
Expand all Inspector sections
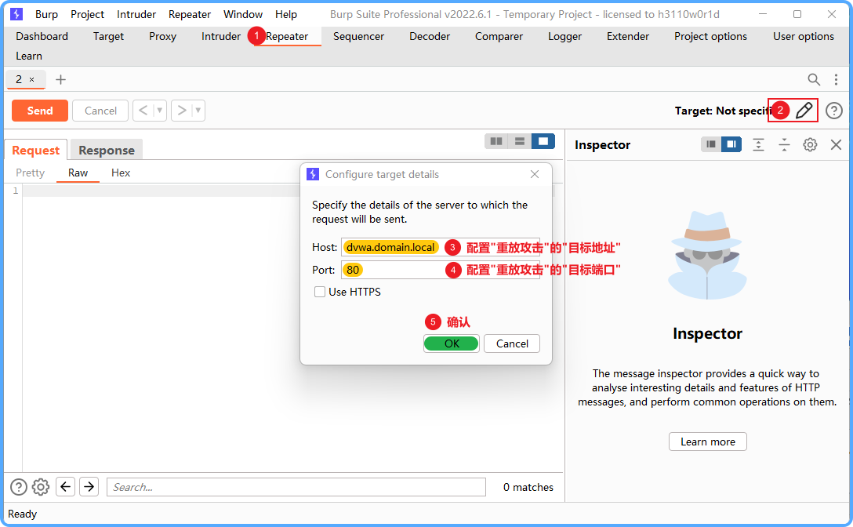tap(758, 144)
